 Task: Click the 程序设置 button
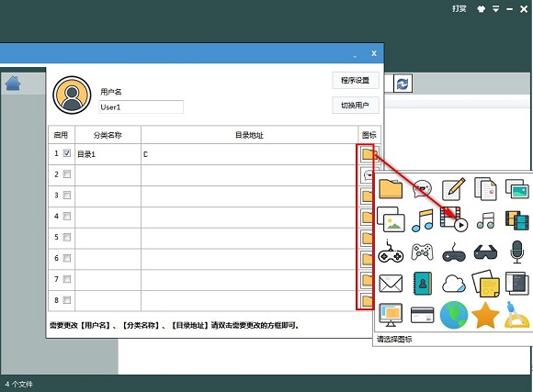[x=356, y=80]
